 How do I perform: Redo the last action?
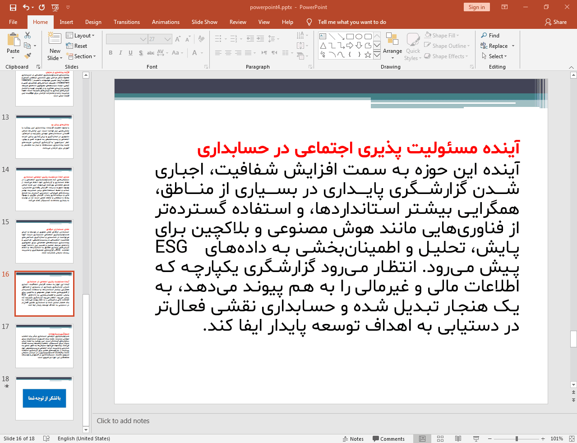(x=42, y=7)
